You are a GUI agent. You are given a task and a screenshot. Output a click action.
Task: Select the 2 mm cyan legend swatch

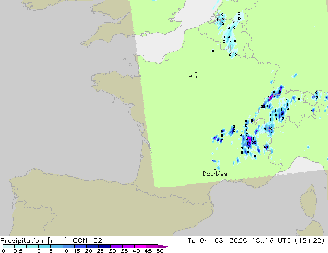tap(44, 246)
